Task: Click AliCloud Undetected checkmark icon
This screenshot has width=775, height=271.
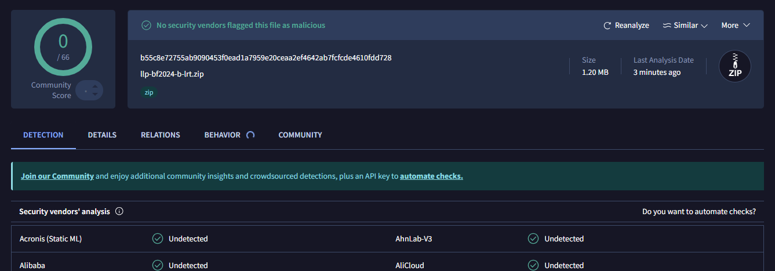Action: point(533,265)
